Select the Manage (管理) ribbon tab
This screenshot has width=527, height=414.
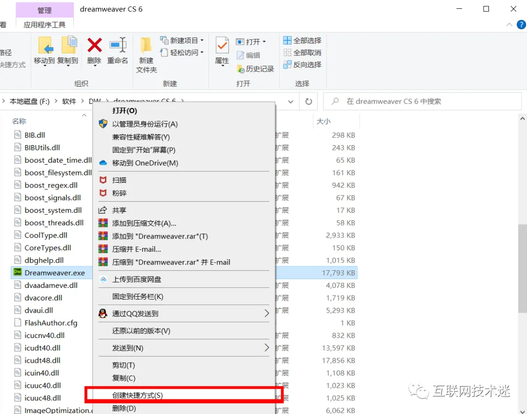45,10
